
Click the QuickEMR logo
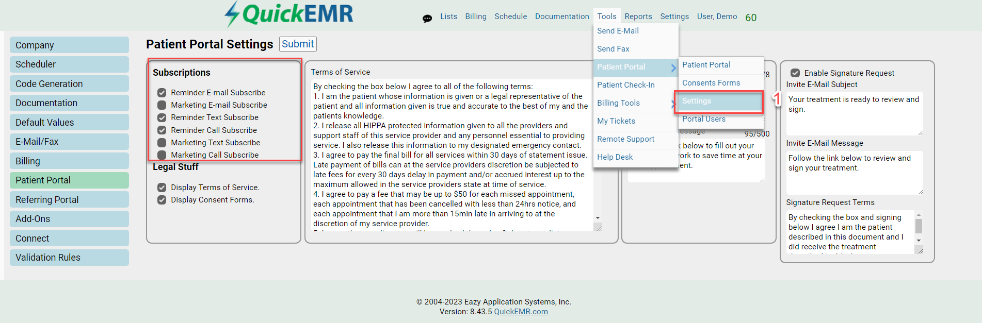289,14
